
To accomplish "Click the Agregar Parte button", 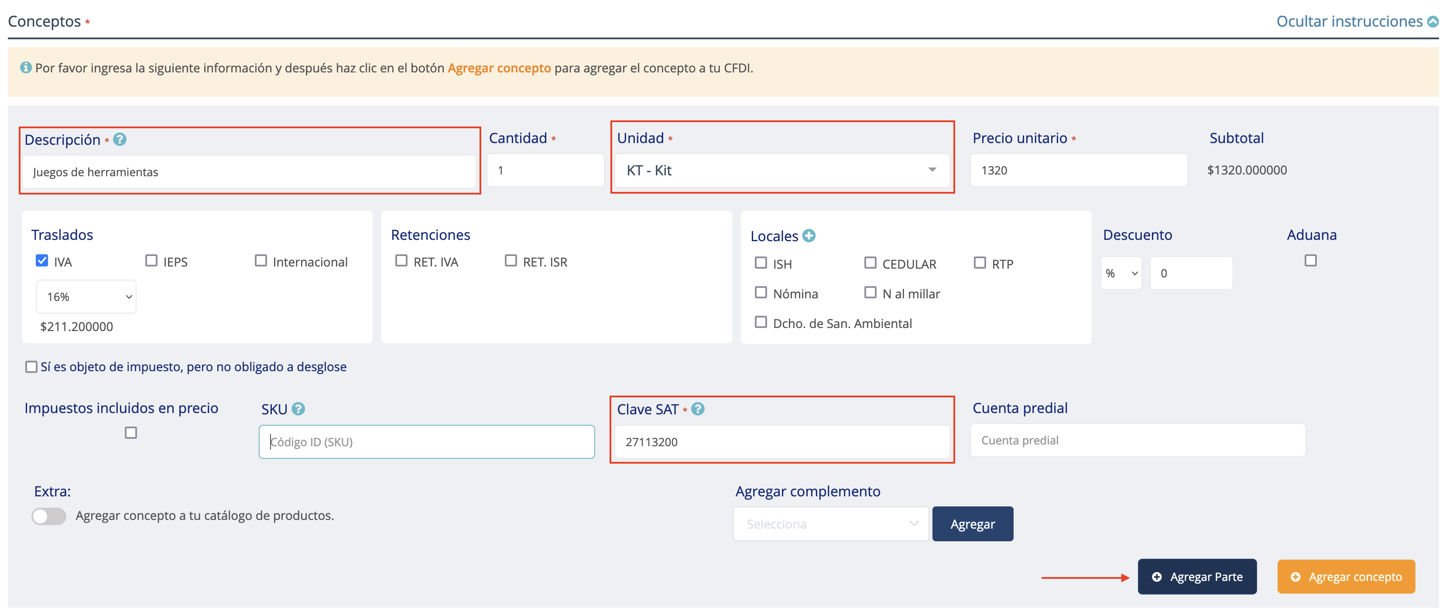I will pos(1197,577).
